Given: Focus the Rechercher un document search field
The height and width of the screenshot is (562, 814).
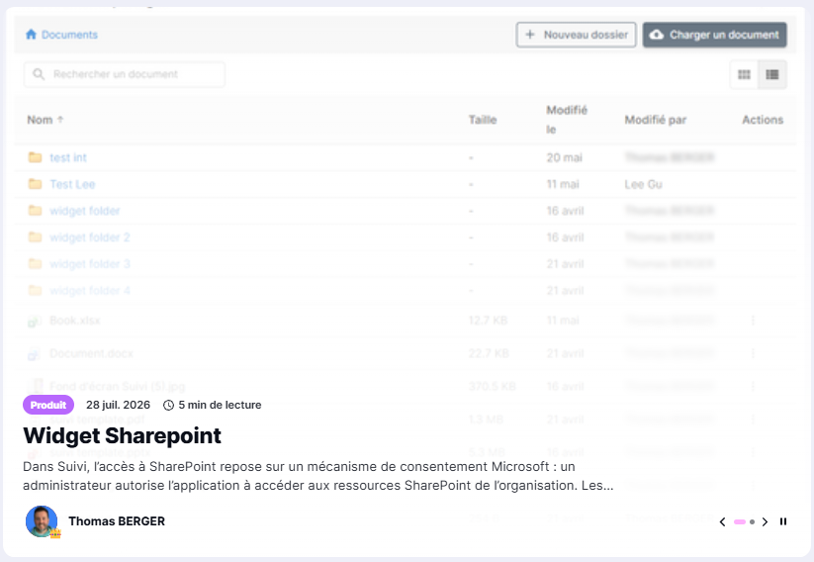Looking at the screenshot, I should (x=124, y=74).
